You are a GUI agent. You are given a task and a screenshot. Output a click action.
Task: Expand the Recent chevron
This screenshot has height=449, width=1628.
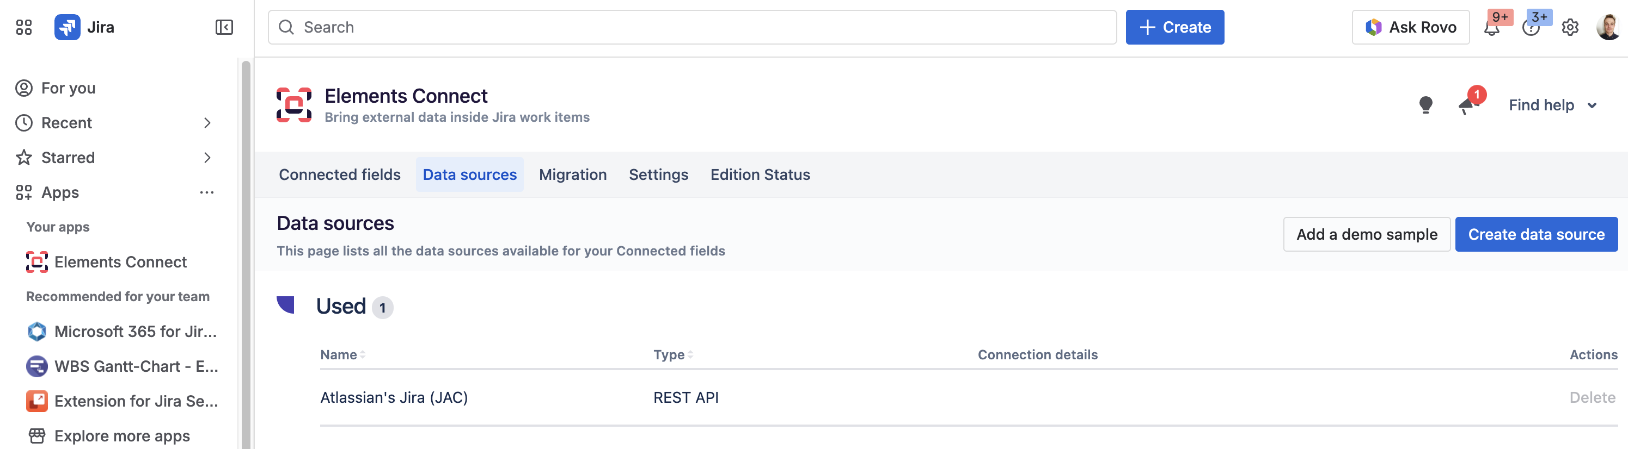(207, 123)
